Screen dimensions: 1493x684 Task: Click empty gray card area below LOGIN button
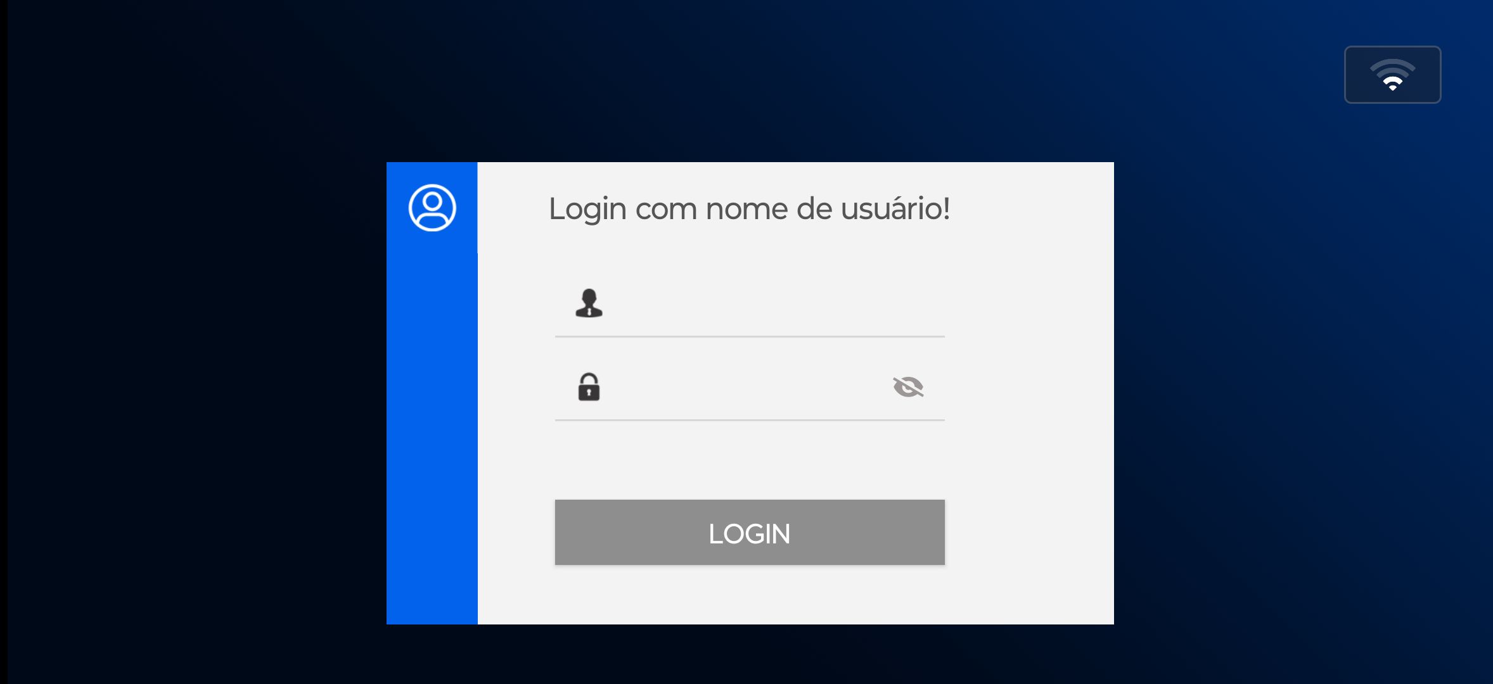[750, 594]
